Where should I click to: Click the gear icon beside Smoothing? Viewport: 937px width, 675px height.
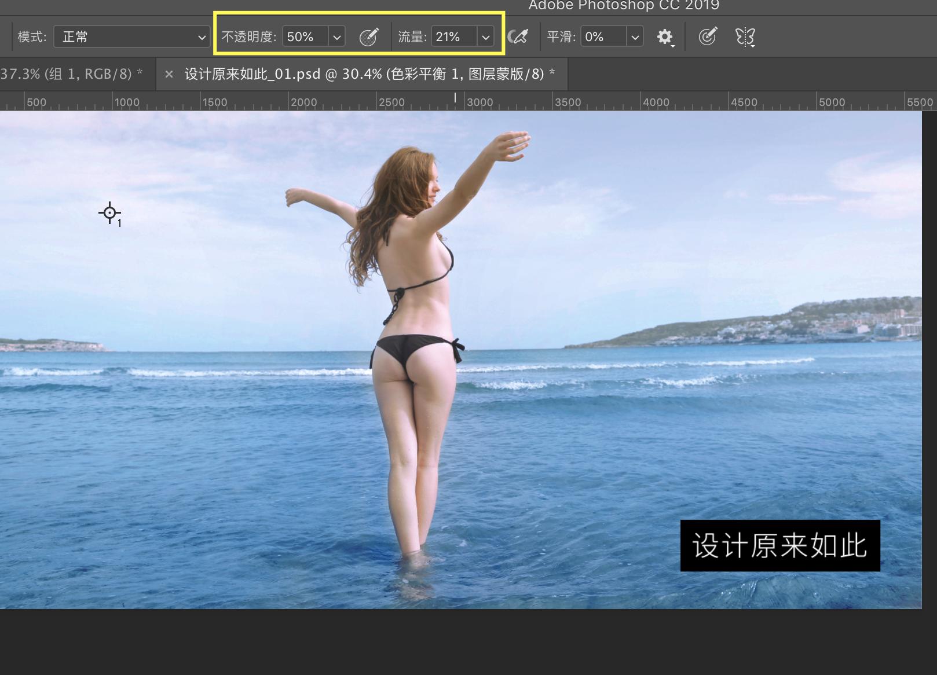click(x=665, y=36)
